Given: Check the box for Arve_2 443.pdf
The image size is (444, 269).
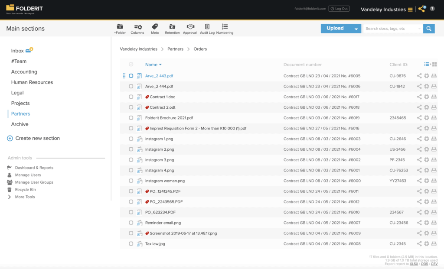Looking at the screenshot, I should (x=131, y=76).
